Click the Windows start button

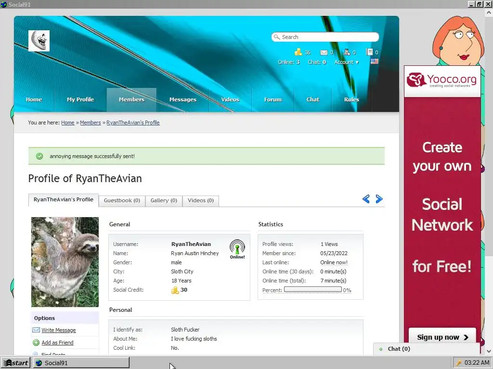pyautogui.click(x=15, y=363)
